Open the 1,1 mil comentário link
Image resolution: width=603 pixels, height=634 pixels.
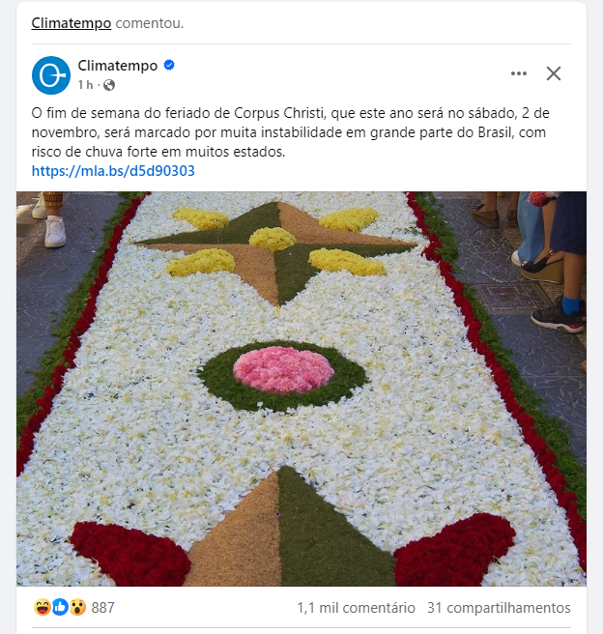(356, 608)
